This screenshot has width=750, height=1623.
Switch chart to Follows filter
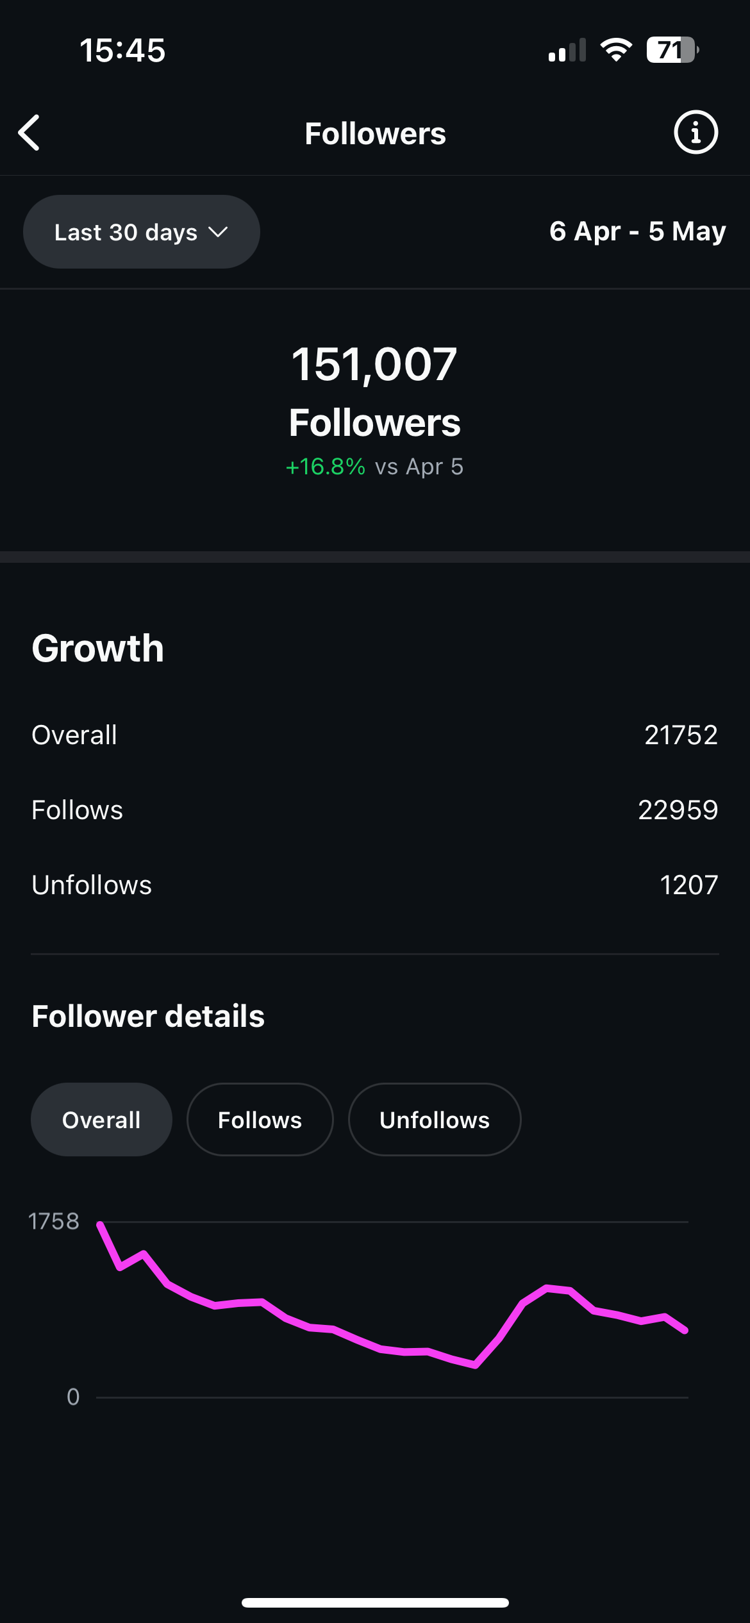coord(260,1120)
